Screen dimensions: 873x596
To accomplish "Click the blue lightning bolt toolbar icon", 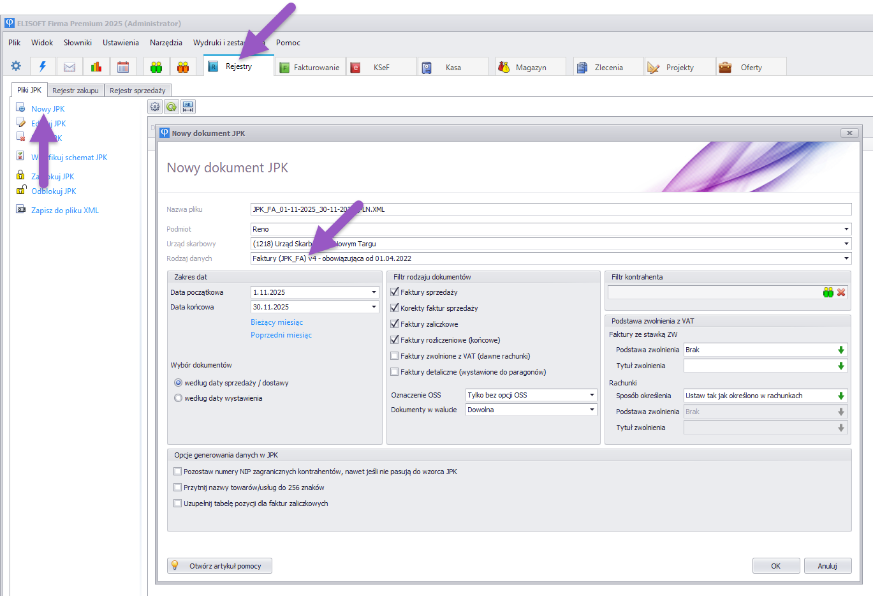I will 43,66.
